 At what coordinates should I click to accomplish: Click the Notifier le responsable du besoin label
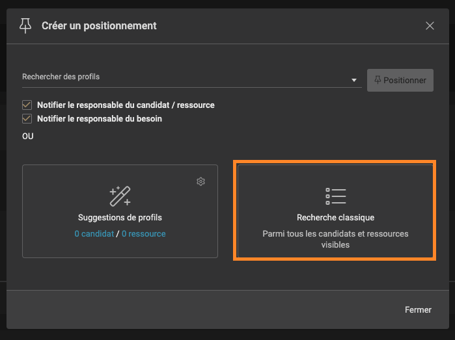pos(100,118)
